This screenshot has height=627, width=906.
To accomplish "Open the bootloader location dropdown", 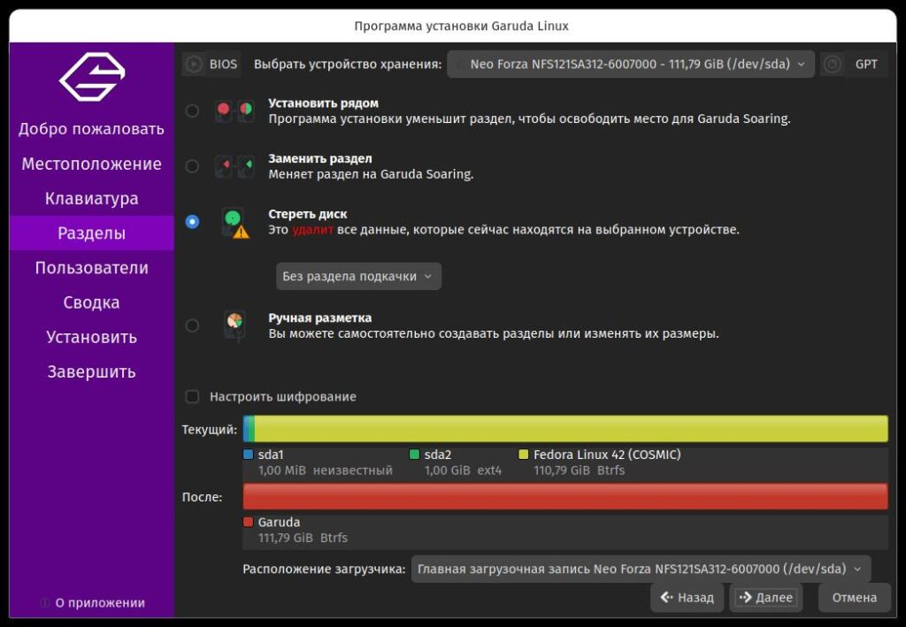I will point(641,570).
